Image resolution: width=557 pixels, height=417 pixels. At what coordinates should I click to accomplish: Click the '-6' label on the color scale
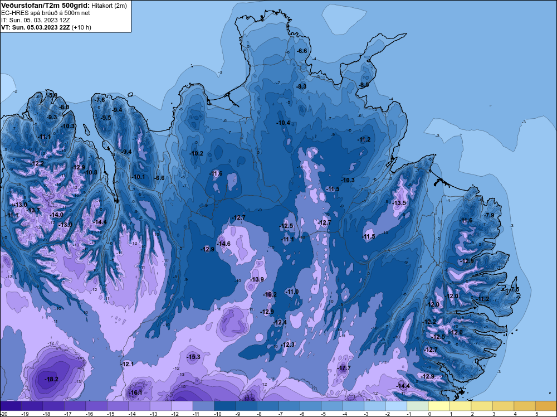coord(303,414)
